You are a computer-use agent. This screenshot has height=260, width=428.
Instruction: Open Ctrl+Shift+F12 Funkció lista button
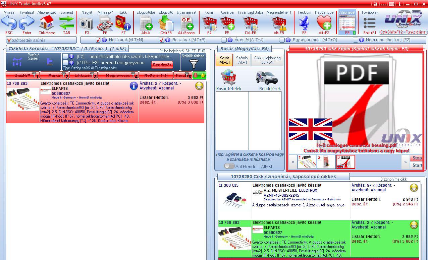403,32
